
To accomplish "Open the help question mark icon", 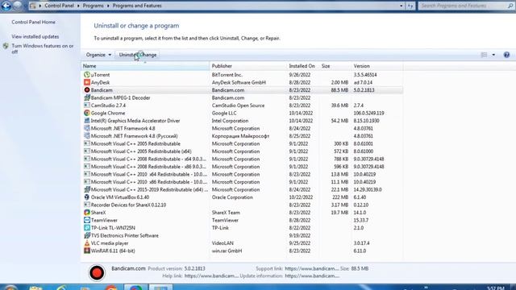I will point(506,55).
